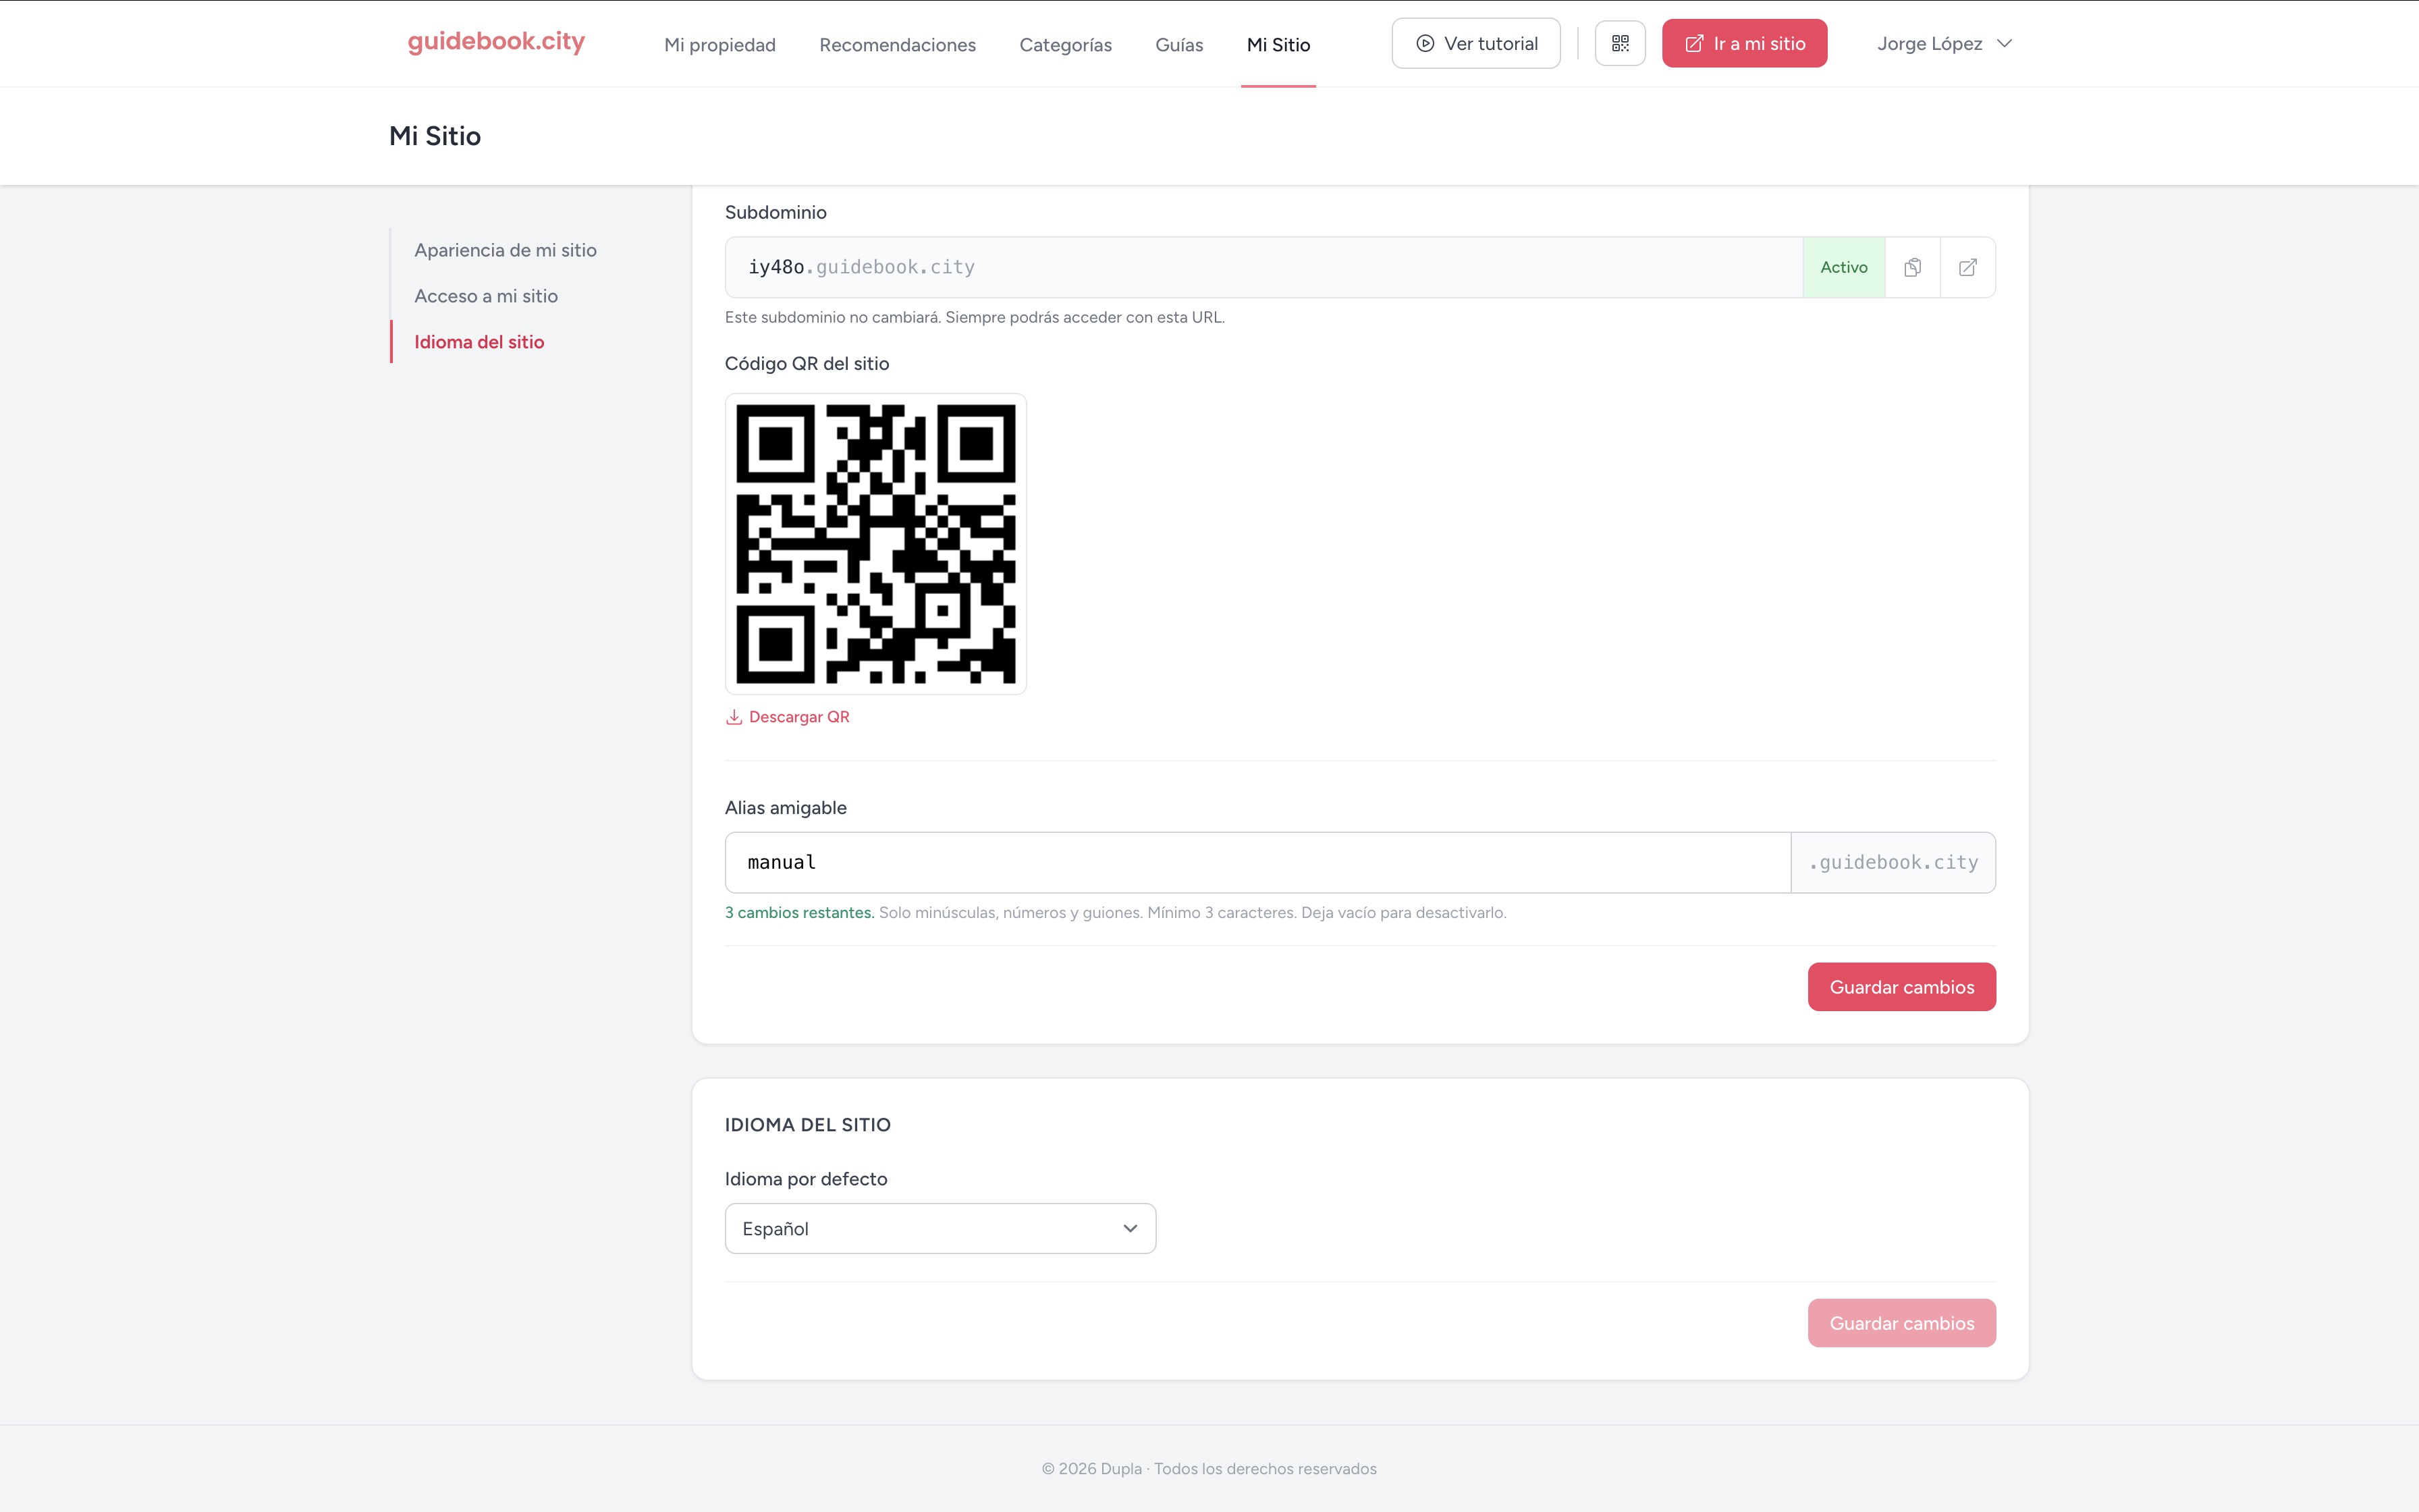2419x1512 pixels.
Task: Copy the subdomain URL icon
Action: (x=1912, y=267)
